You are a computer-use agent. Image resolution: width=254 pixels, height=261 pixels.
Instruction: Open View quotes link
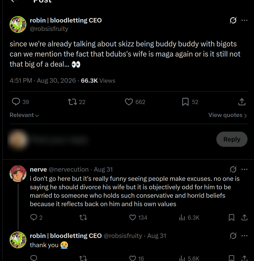pos(228,115)
